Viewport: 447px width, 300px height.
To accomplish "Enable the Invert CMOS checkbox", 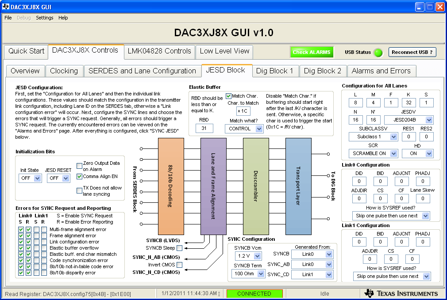I will pos(179,265).
